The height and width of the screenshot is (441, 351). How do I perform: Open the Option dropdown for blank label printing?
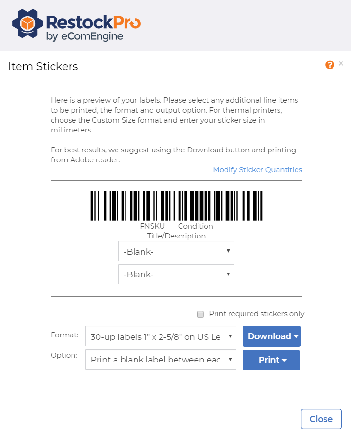point(160,360)
